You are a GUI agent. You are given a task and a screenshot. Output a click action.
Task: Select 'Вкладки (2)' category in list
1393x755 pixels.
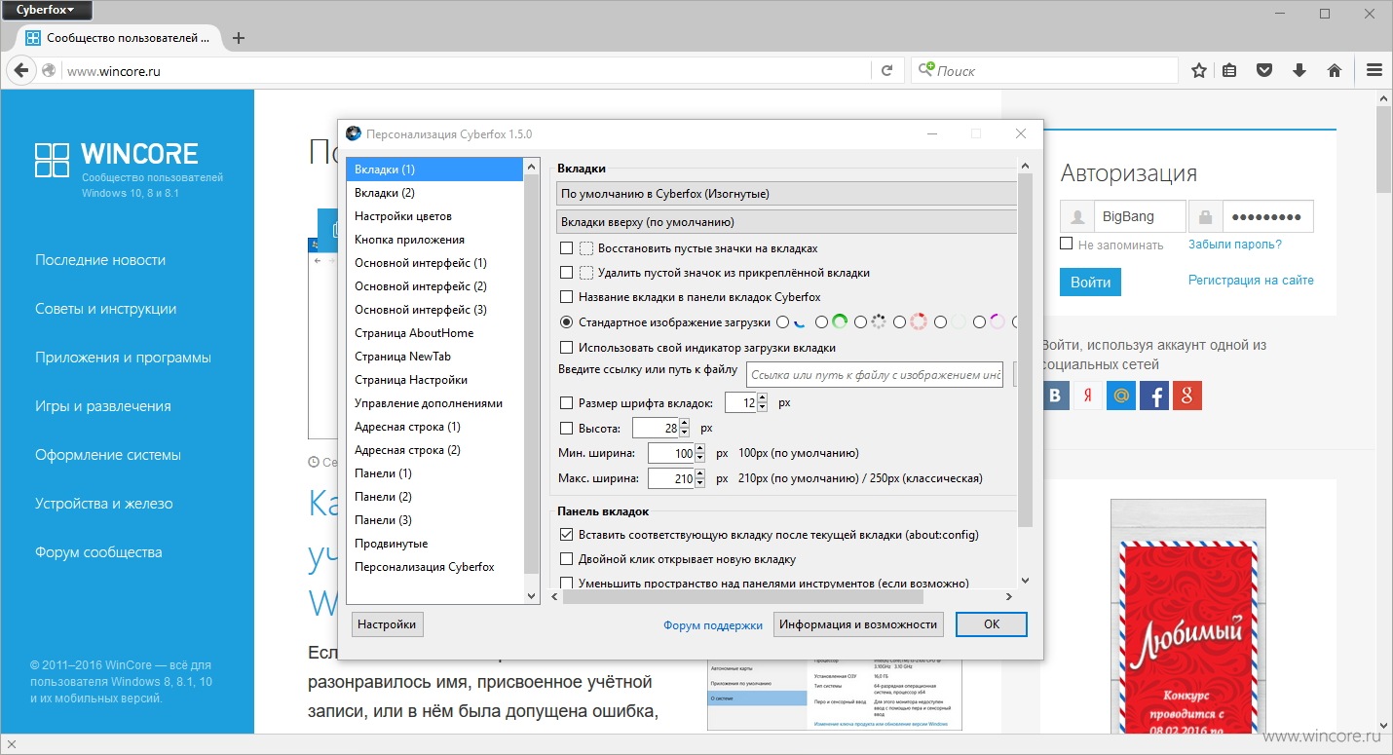point(434,193)
